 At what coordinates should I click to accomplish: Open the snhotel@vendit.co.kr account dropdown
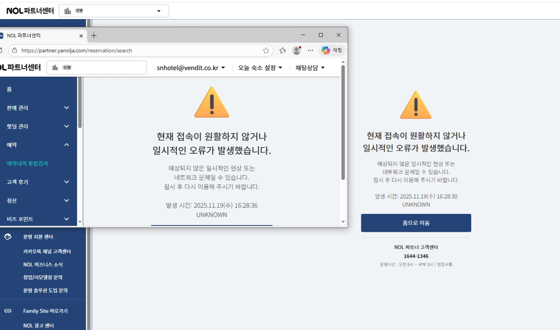(x=191, y=68)
